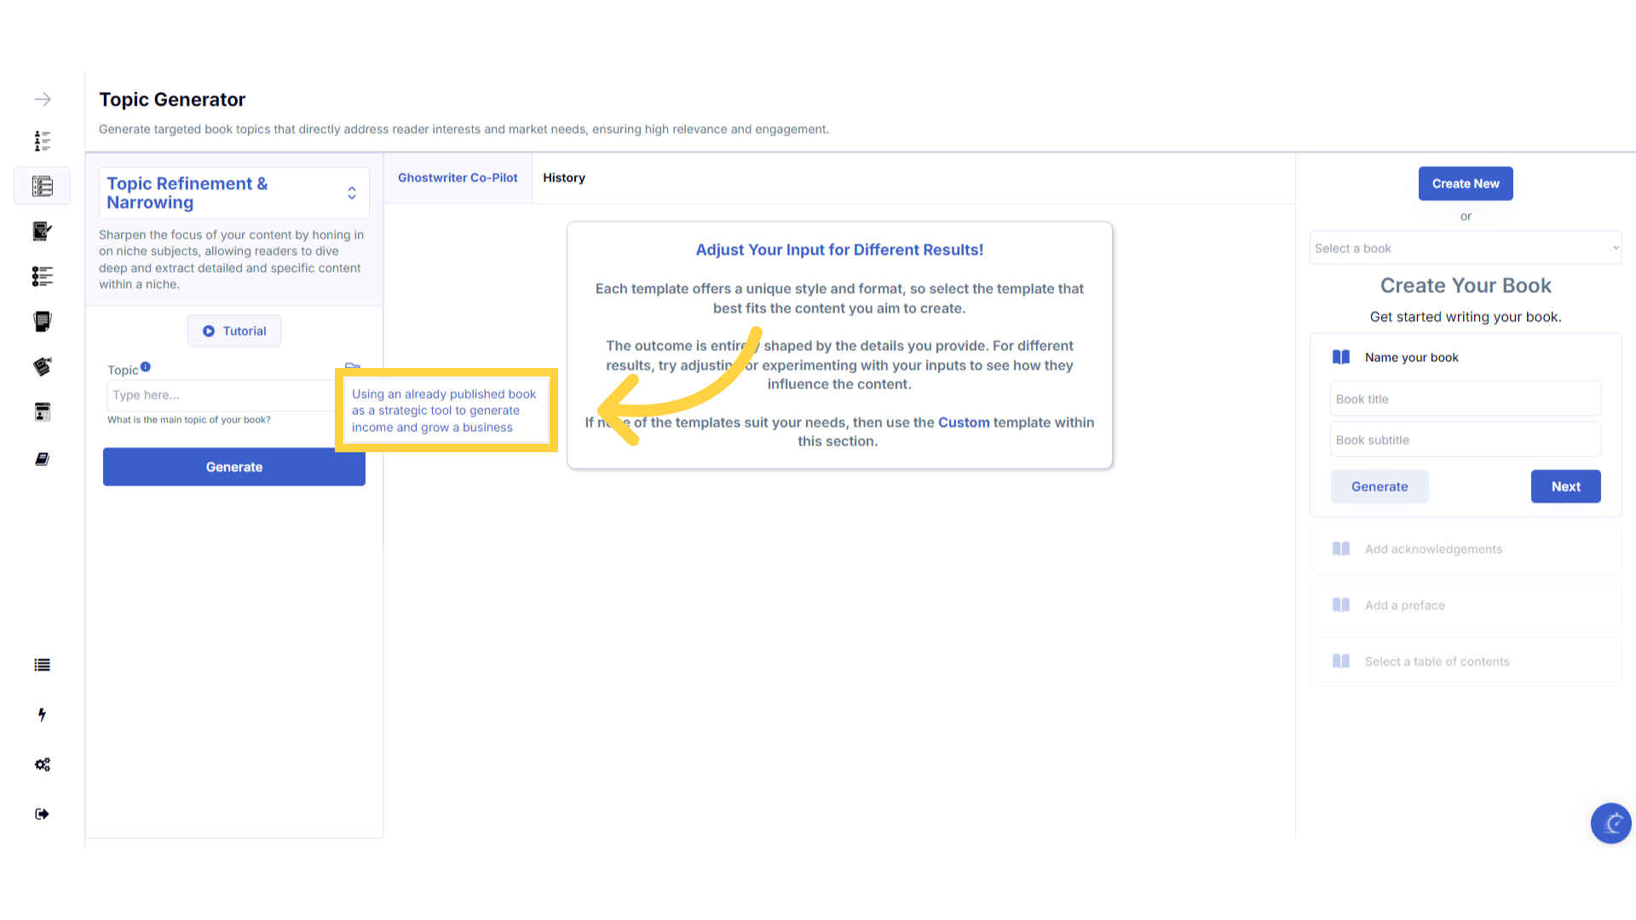Open the folder icon beside Topic field
The height and width of the screenshot is (920, 1636).
(352, 367)
